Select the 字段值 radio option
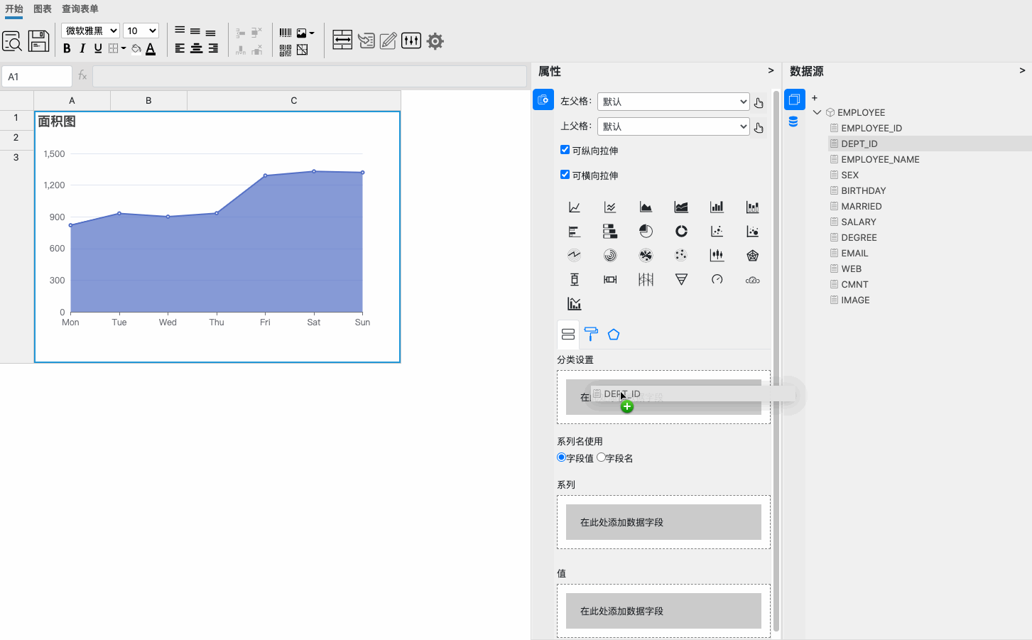Viewport: 1032px width, 640px height. point(561,457)
